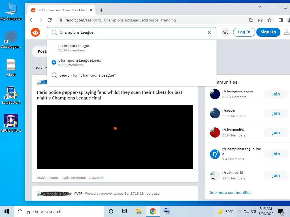Toggle the browser side panel icon
Image resolution: width=290 pixels, height=217 pixels.
[281, 20]
